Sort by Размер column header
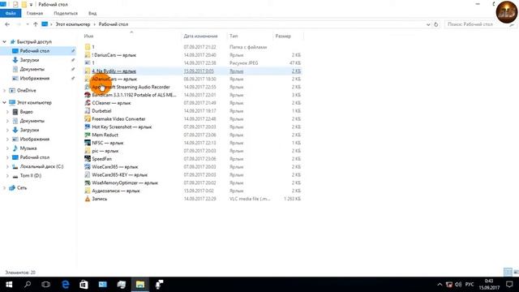This screenshot has height=292, width=519. pyautogui.click(x=283, y=36)
